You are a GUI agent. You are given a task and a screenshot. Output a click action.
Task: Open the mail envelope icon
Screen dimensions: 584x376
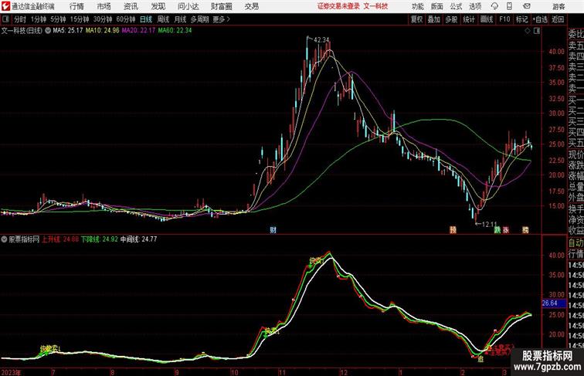tap(527, 6)
